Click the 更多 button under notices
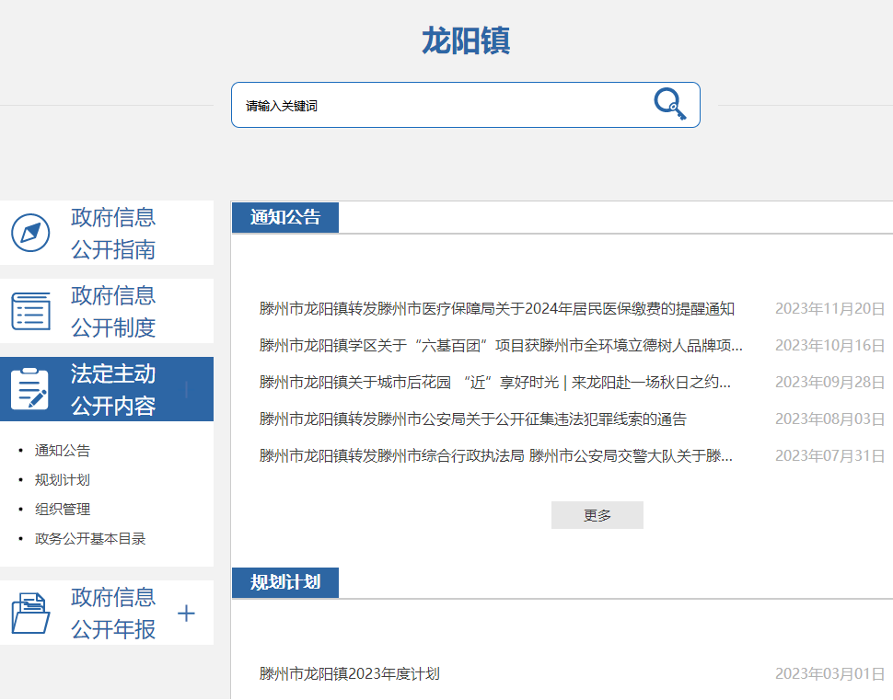Screen dimensions: 893x700 tap(597, 515)
